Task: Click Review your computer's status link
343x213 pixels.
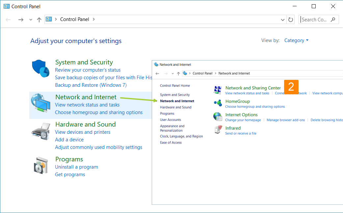Action: click(88, 70)
